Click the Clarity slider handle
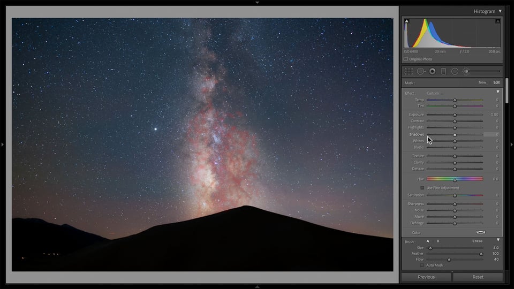The image size is (514, 289). 455,163
